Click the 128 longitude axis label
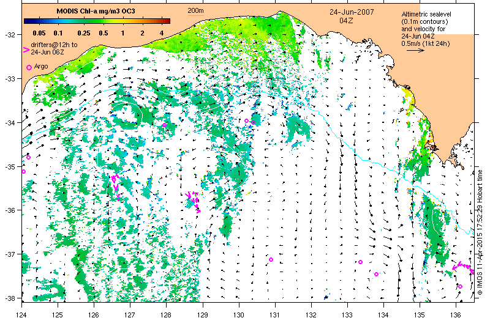The width and height of the screenshot is (490, 318). click(x=166, y=314)
